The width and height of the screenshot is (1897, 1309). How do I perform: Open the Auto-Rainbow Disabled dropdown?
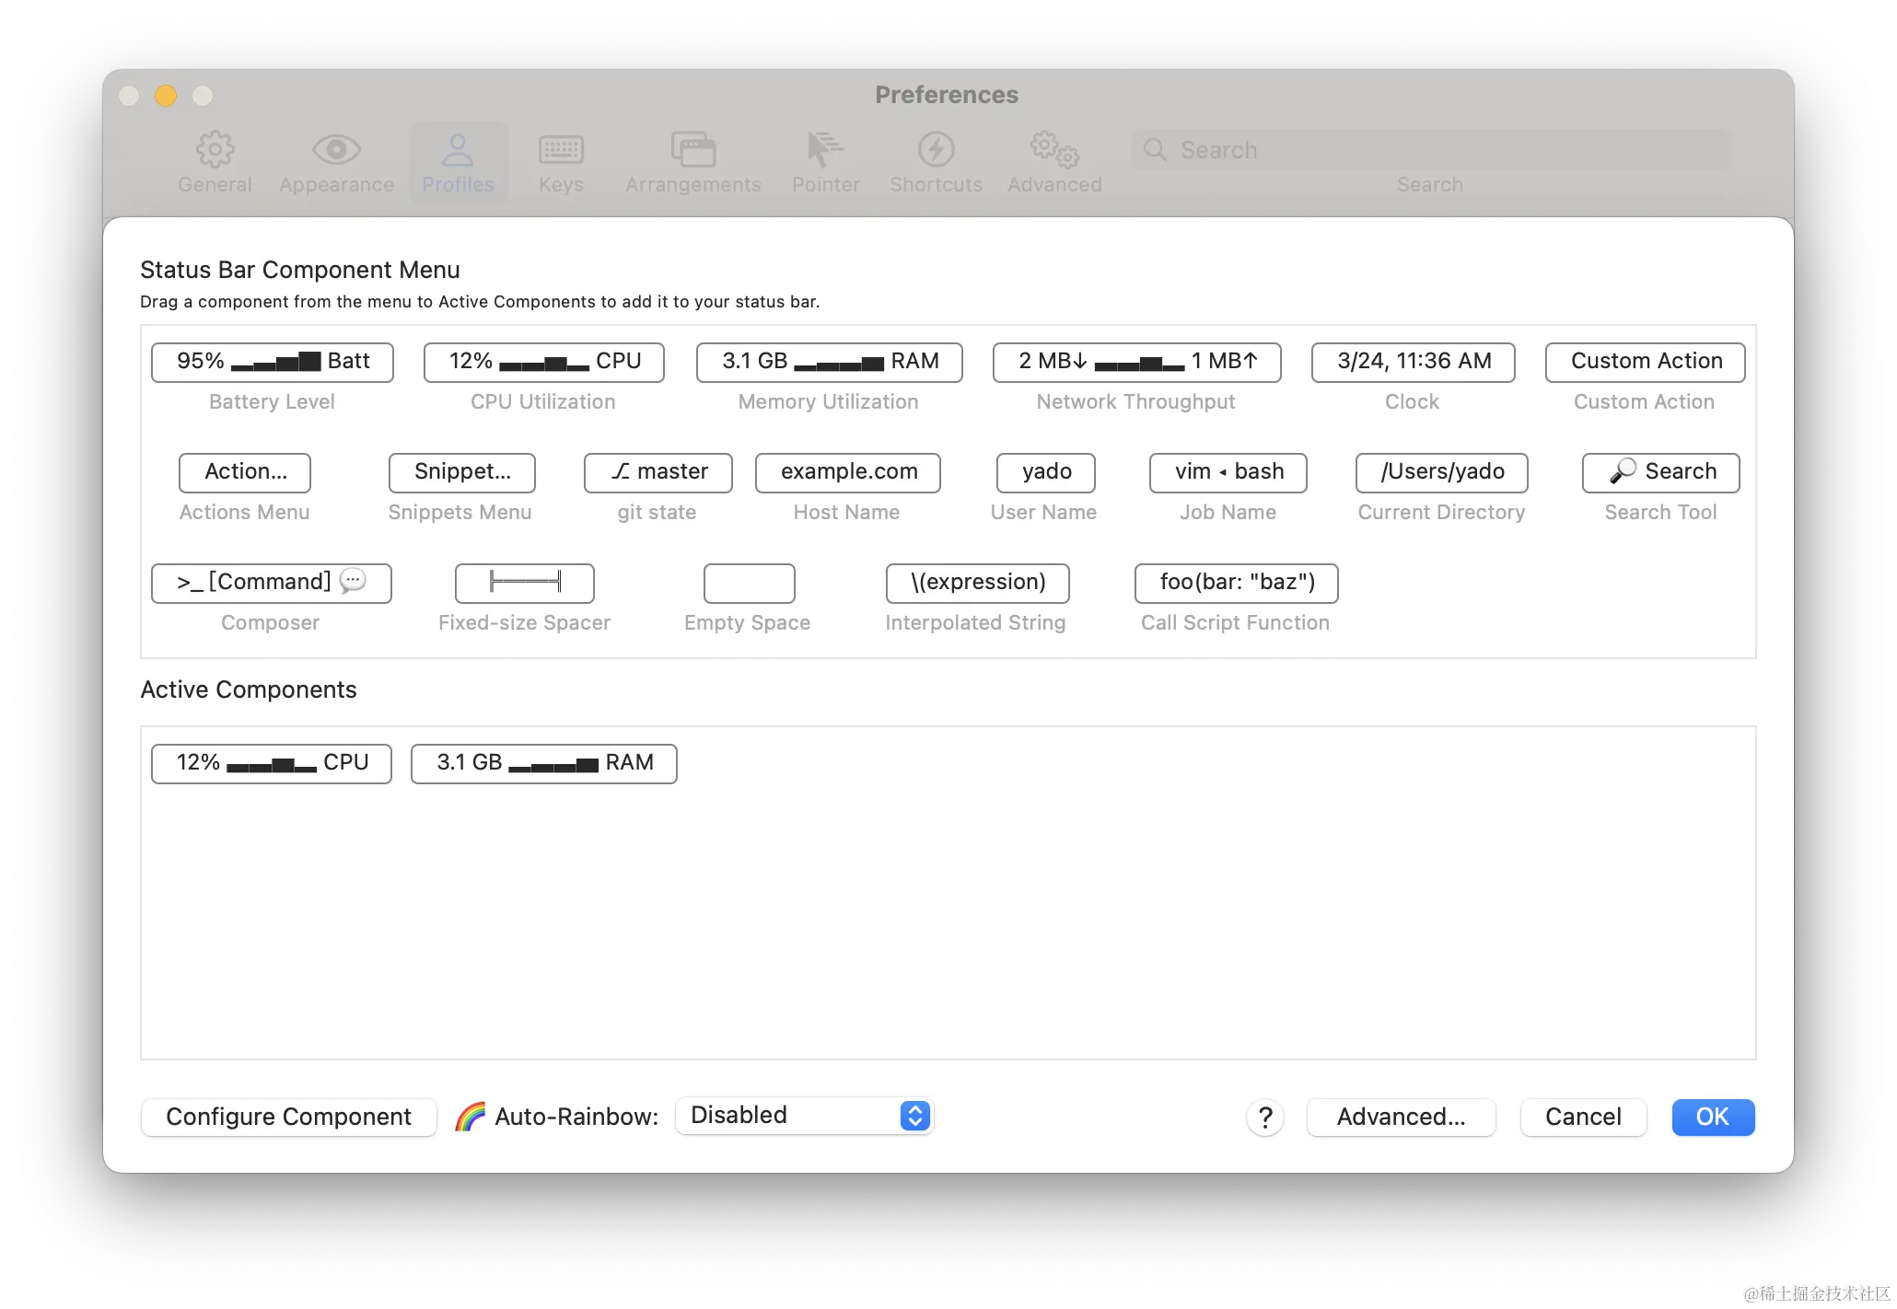pyautogui.click(x=804, y=1116)
